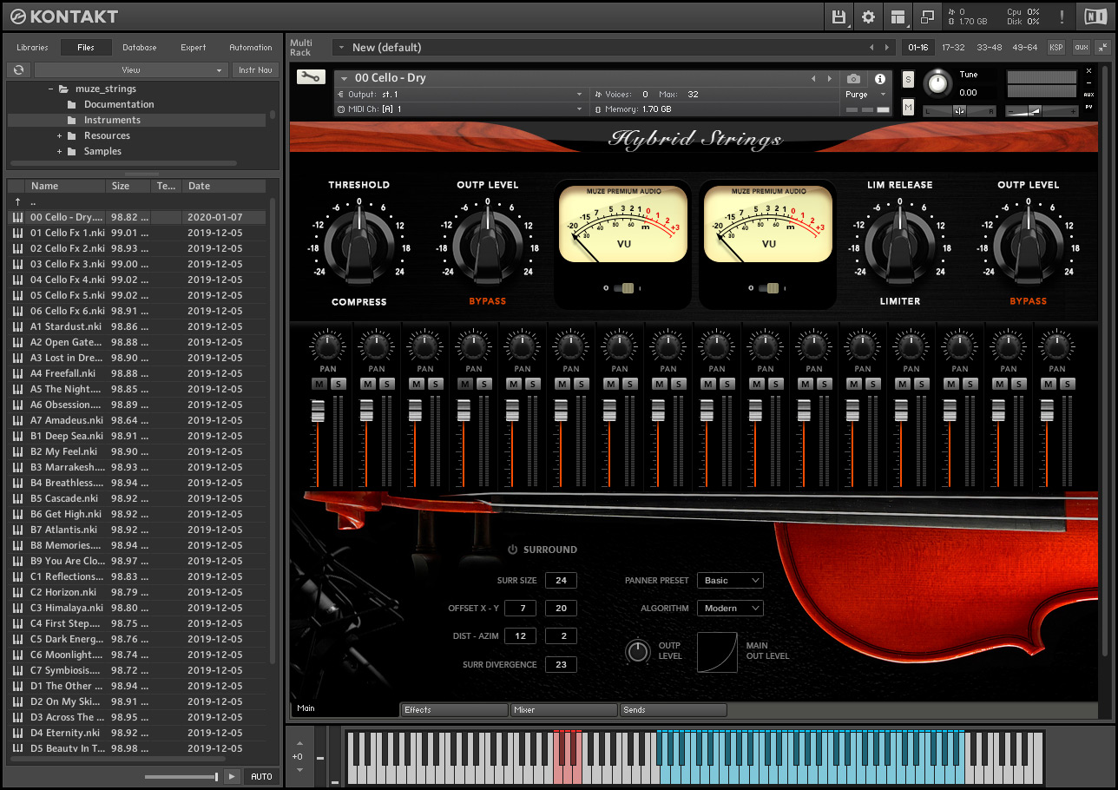Go up one folder with the arrow row

click(137, 201)
